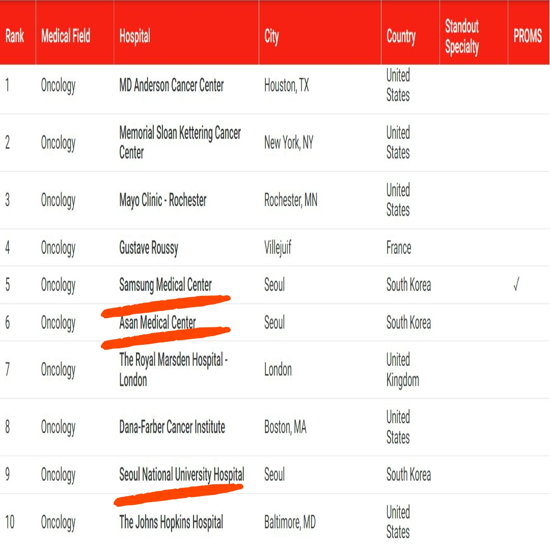
Task: Click rank number 4 cell
Action: pyautogui.click(x=7, y=248)
